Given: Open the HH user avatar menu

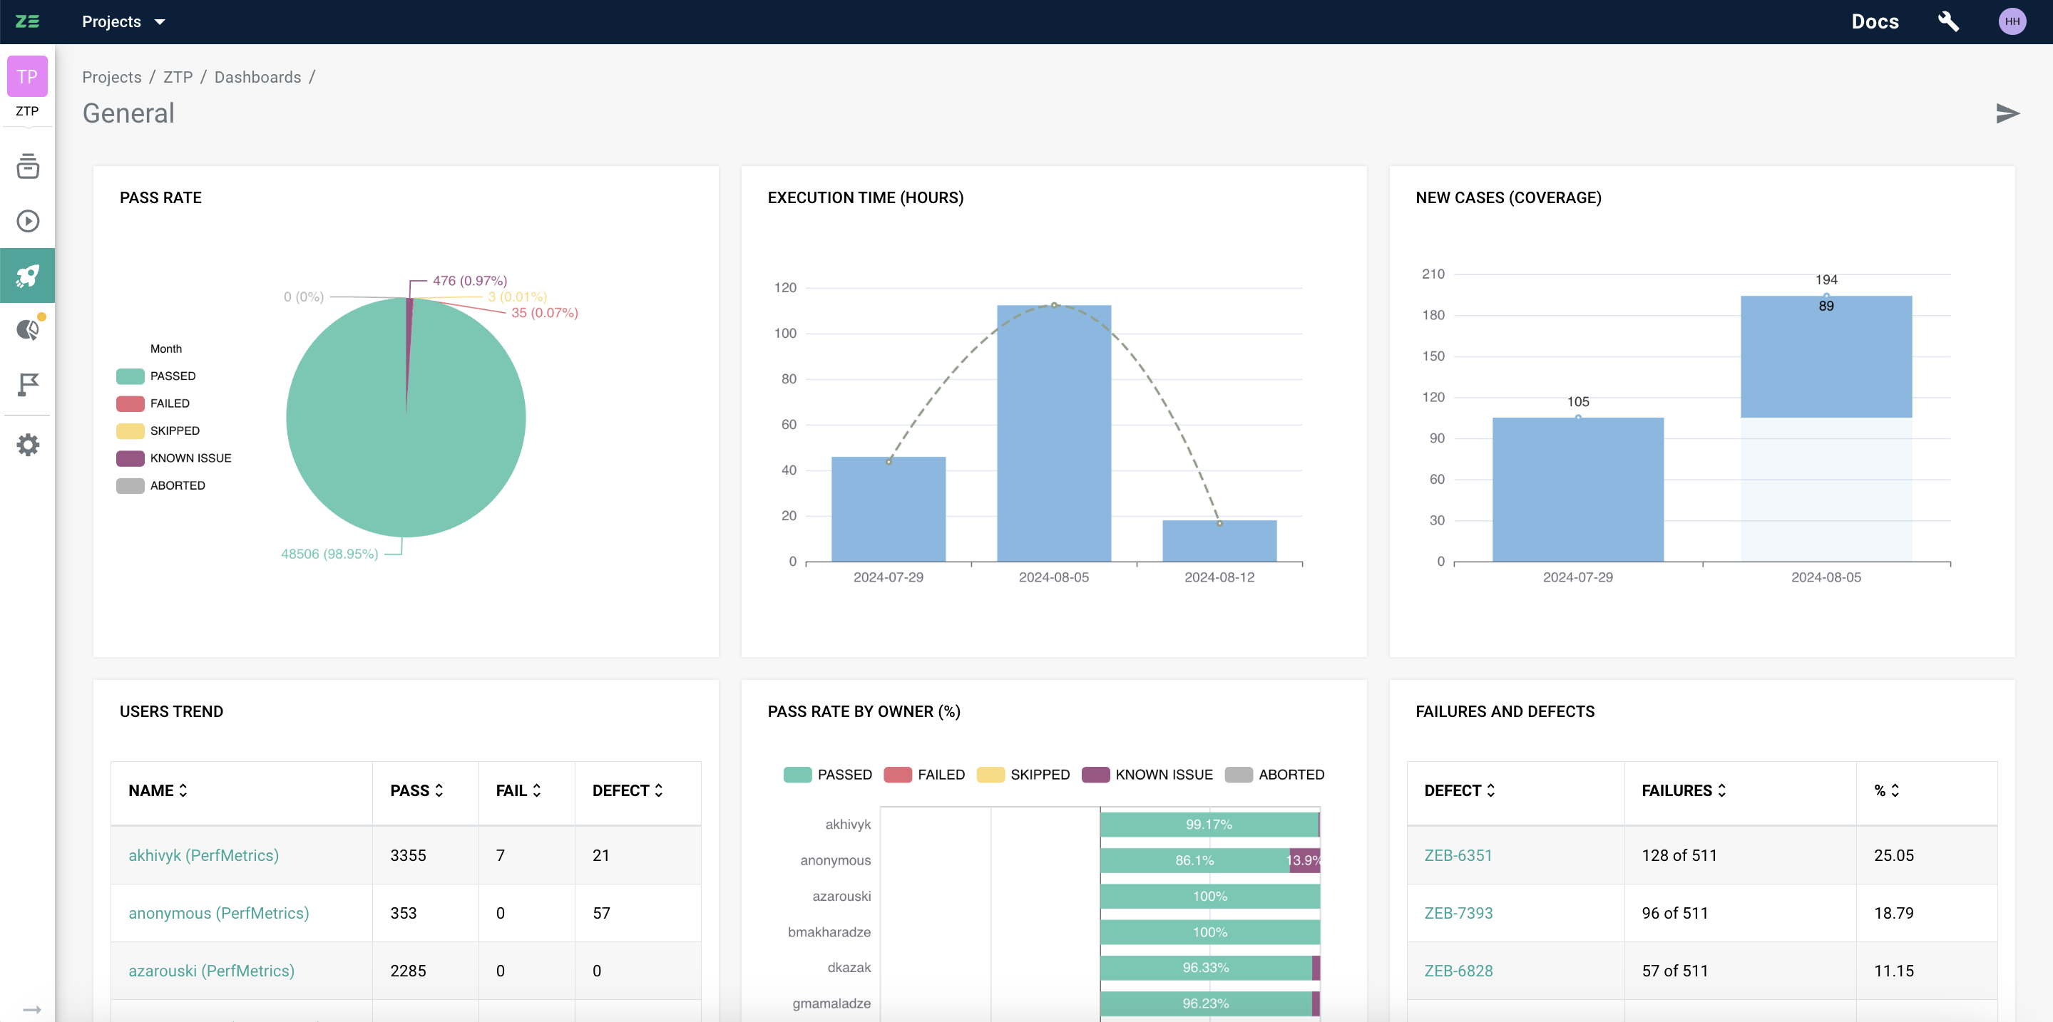Looking at the screenshot, I should pos(2012,21).
